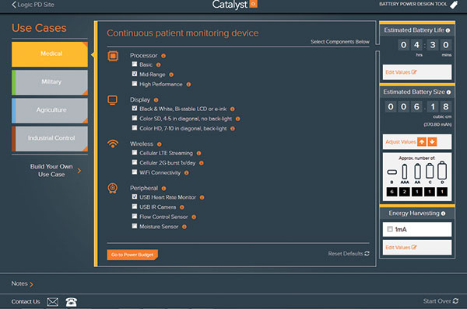Image resolution: width=467 pixels, height=309 pixels.
Task: Enable WiFi Connectivity checkbox
Action: point(135,172)
